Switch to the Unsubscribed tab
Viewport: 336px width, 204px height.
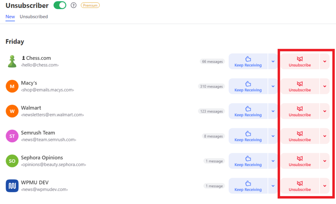[x=34, y=17]
